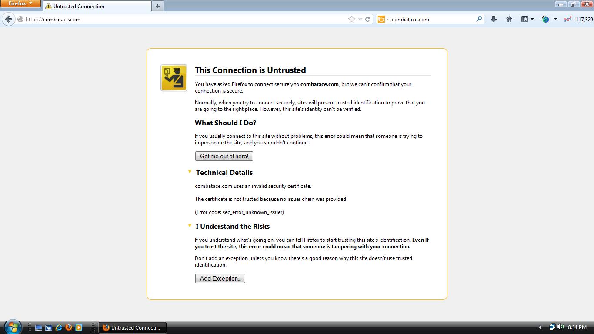Click the 'What Should I Do?' heading
594x334 pixels.
pos(225,123)
